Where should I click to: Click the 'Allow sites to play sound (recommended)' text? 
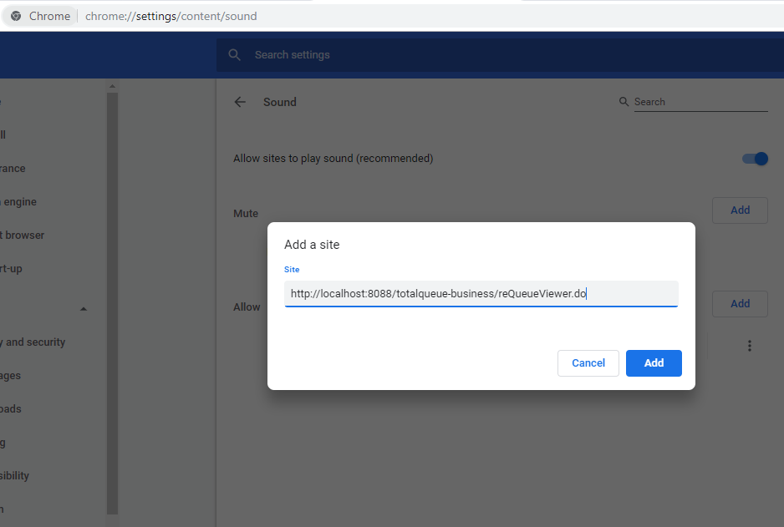pyautogui.click(x=333, y=159)
